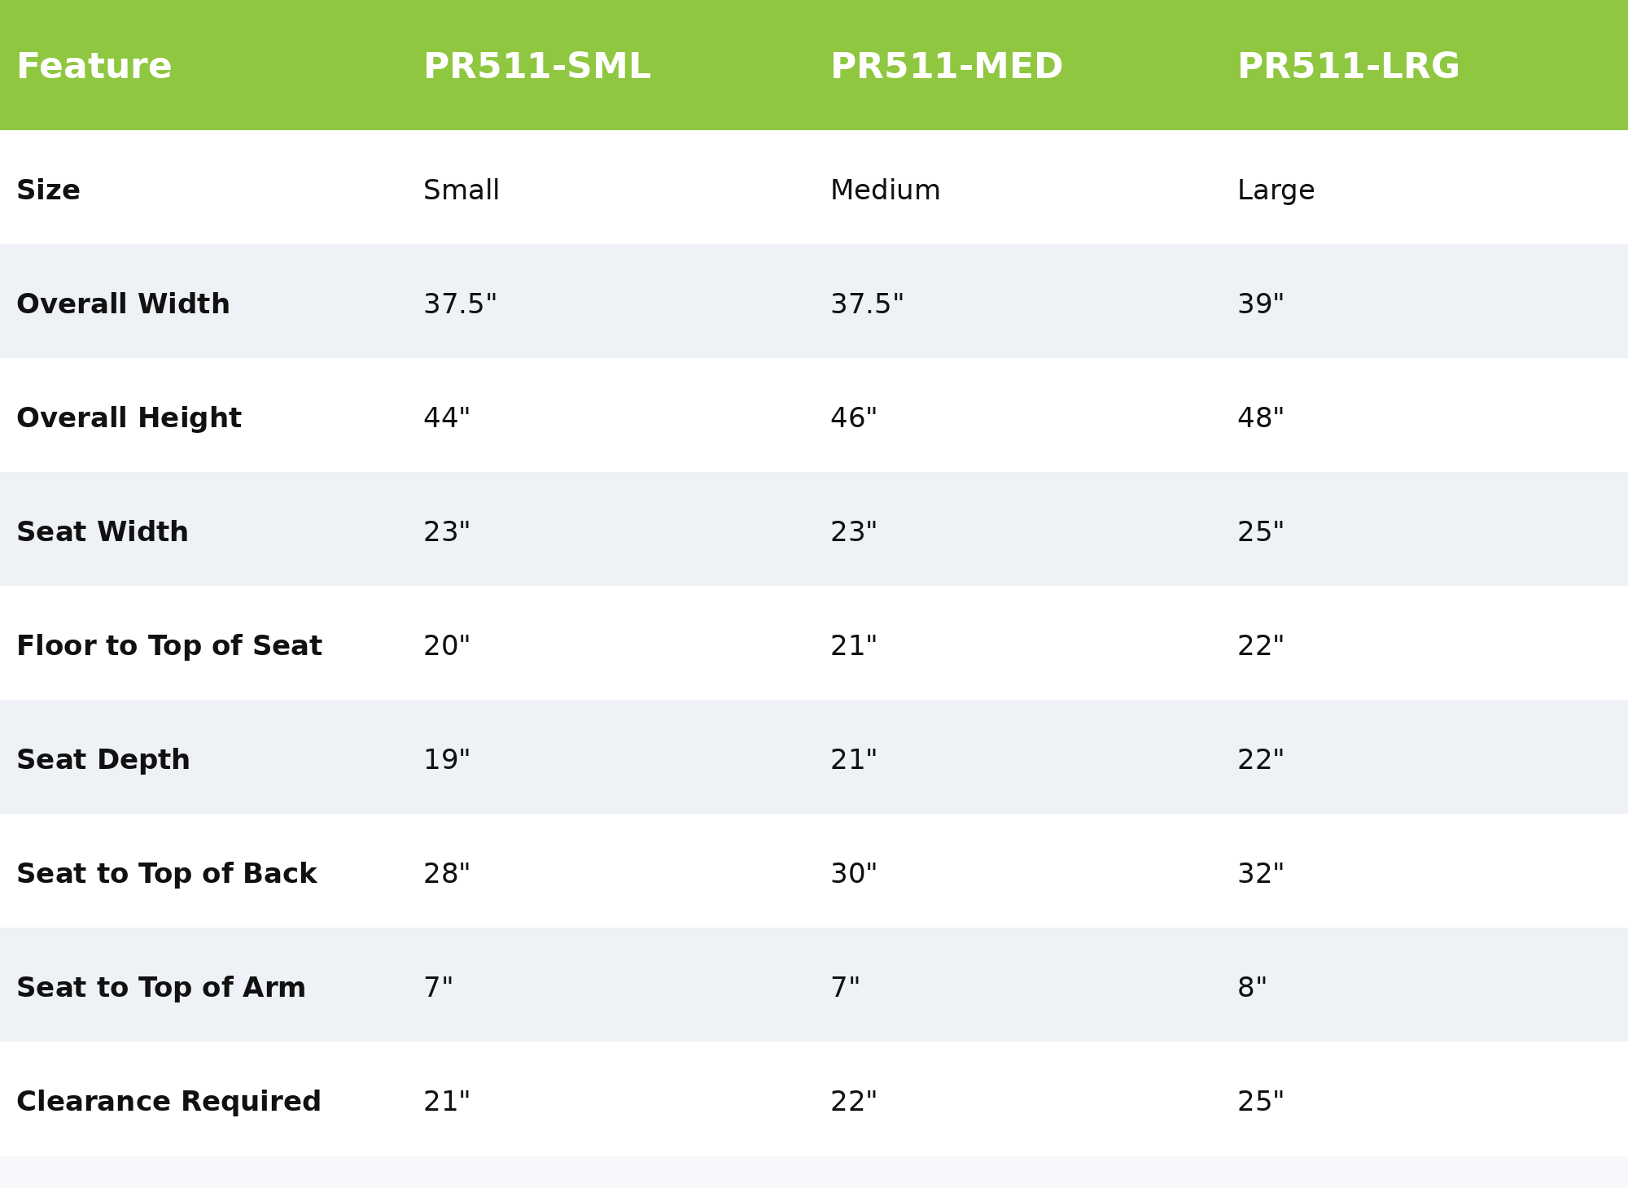Select the PR511-LRG column header
The image size is (1628, 1188).
tap(1348, 67)
